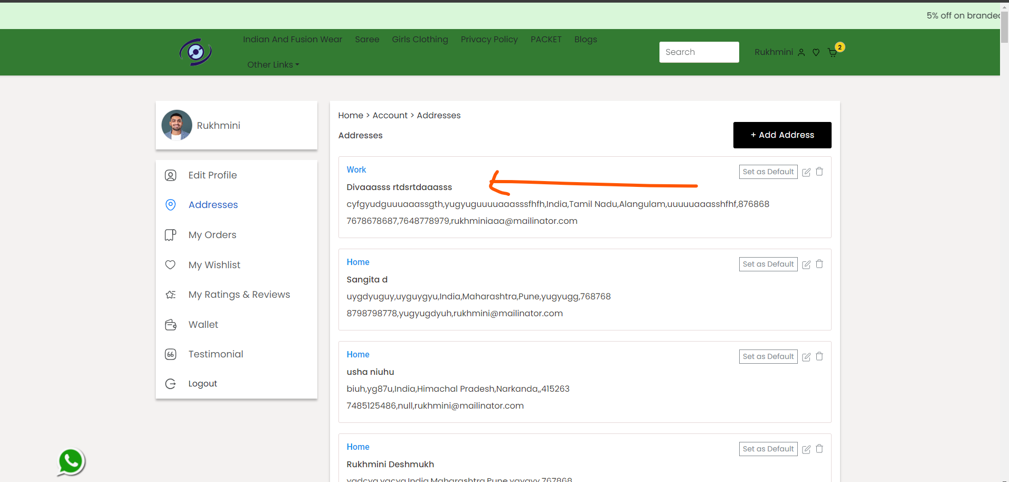Edit the Rukhmini Deshmukh address
This screenshot has width=1009, height=482.
pyautogui.click(x=806, y=449)
